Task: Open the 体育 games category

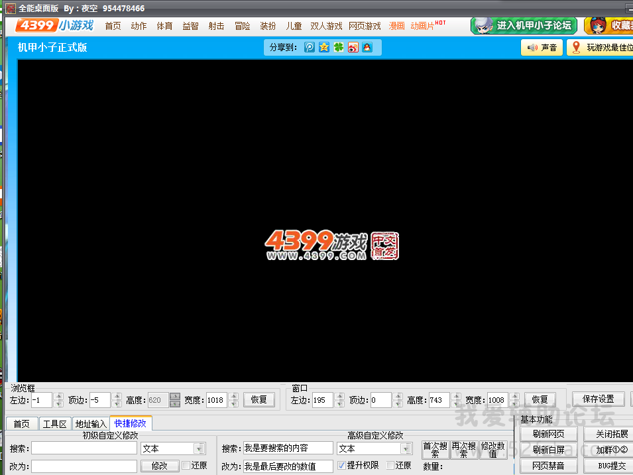Action: (164, 26)
